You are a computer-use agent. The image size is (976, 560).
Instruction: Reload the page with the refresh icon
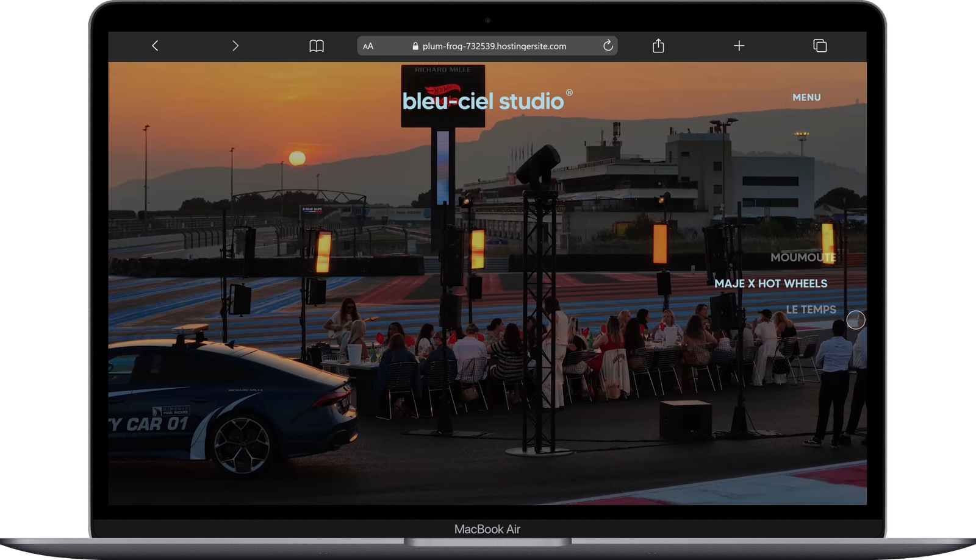pos(608,46)
